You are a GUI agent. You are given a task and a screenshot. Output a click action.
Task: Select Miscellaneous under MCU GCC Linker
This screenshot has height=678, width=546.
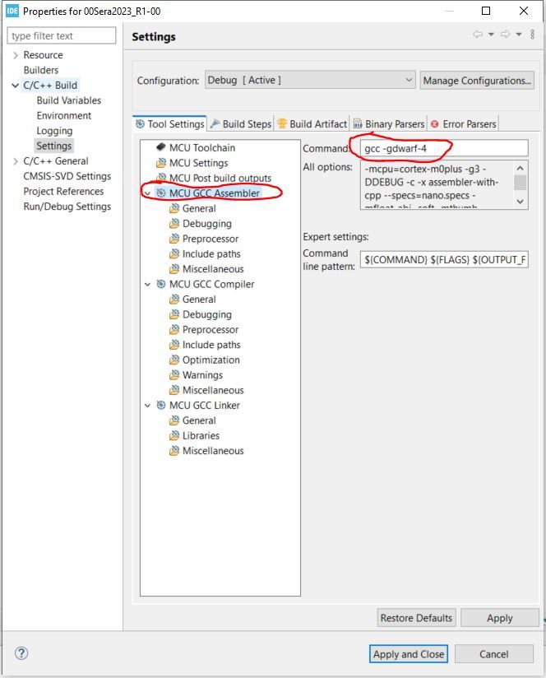pos(213,451)
